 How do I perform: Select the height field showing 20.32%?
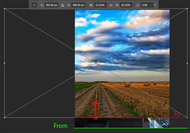[126, 5]
